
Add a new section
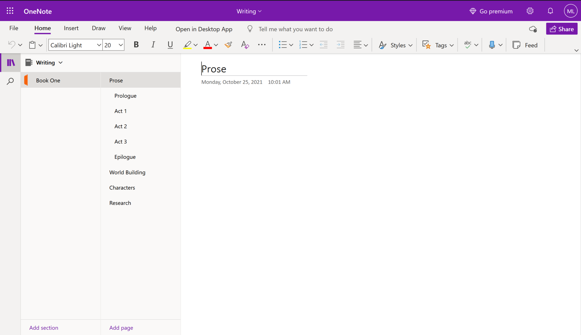point(43,327)
